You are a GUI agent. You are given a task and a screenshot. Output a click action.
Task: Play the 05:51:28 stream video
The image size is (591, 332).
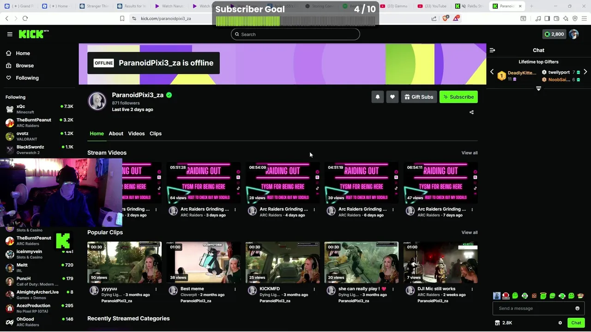pos(204,183)
